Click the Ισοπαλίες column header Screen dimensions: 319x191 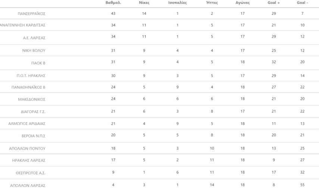click(178, 3)
